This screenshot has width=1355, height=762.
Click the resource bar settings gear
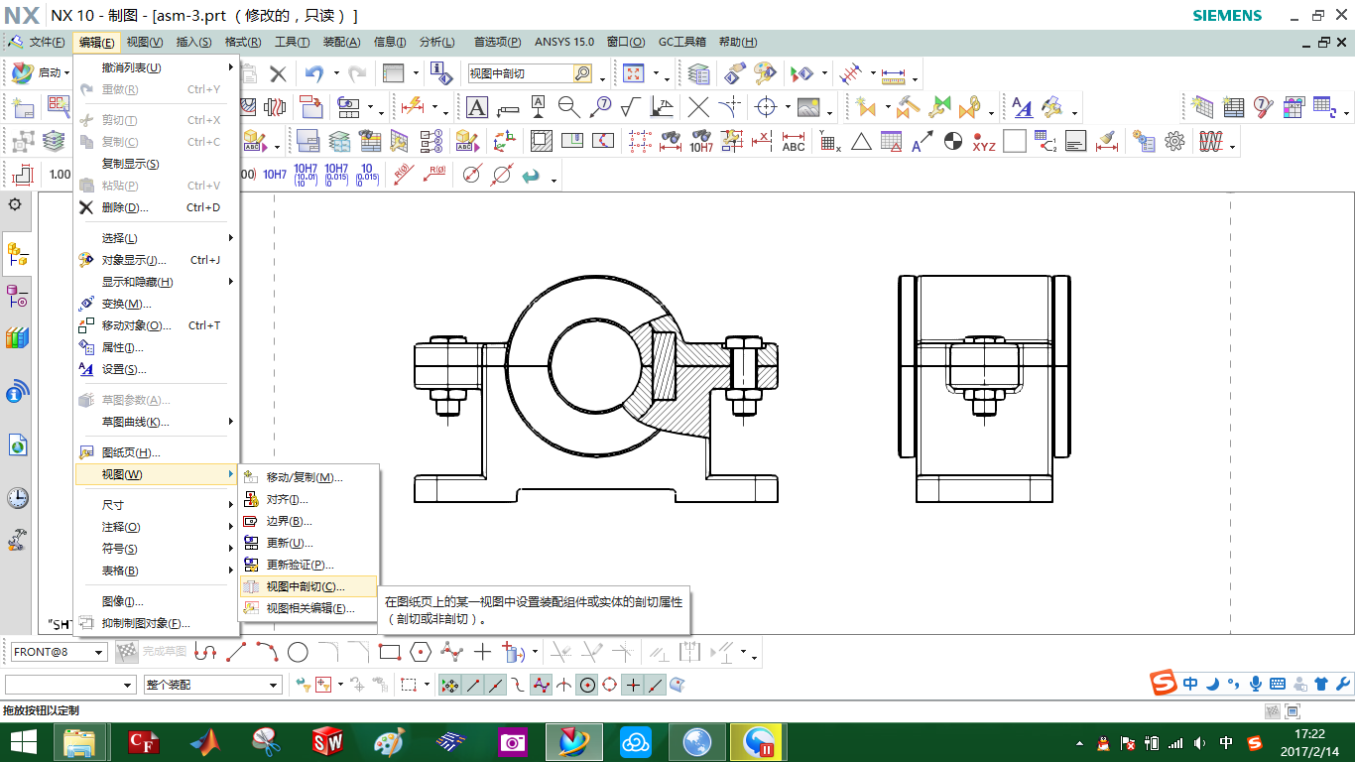[15, 204]
